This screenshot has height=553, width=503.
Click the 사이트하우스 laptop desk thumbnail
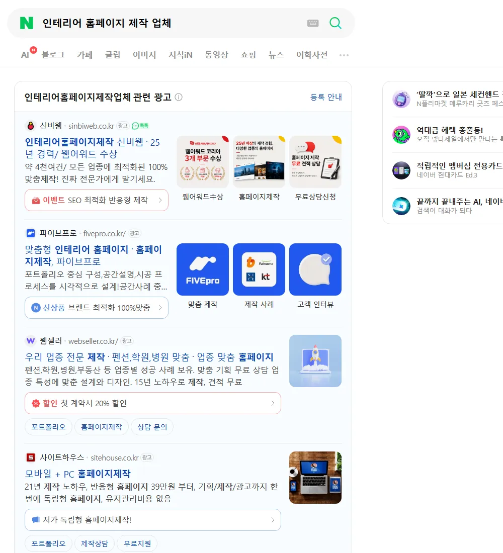[x=315, y=478]
